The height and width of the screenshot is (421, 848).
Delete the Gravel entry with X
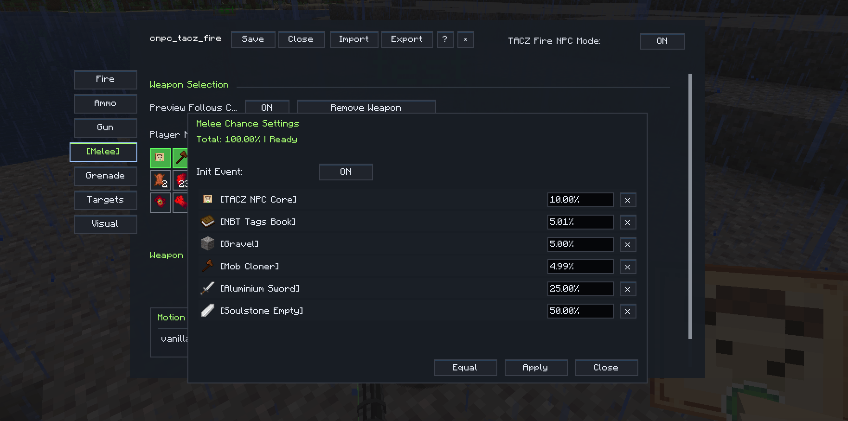point(628,244)
